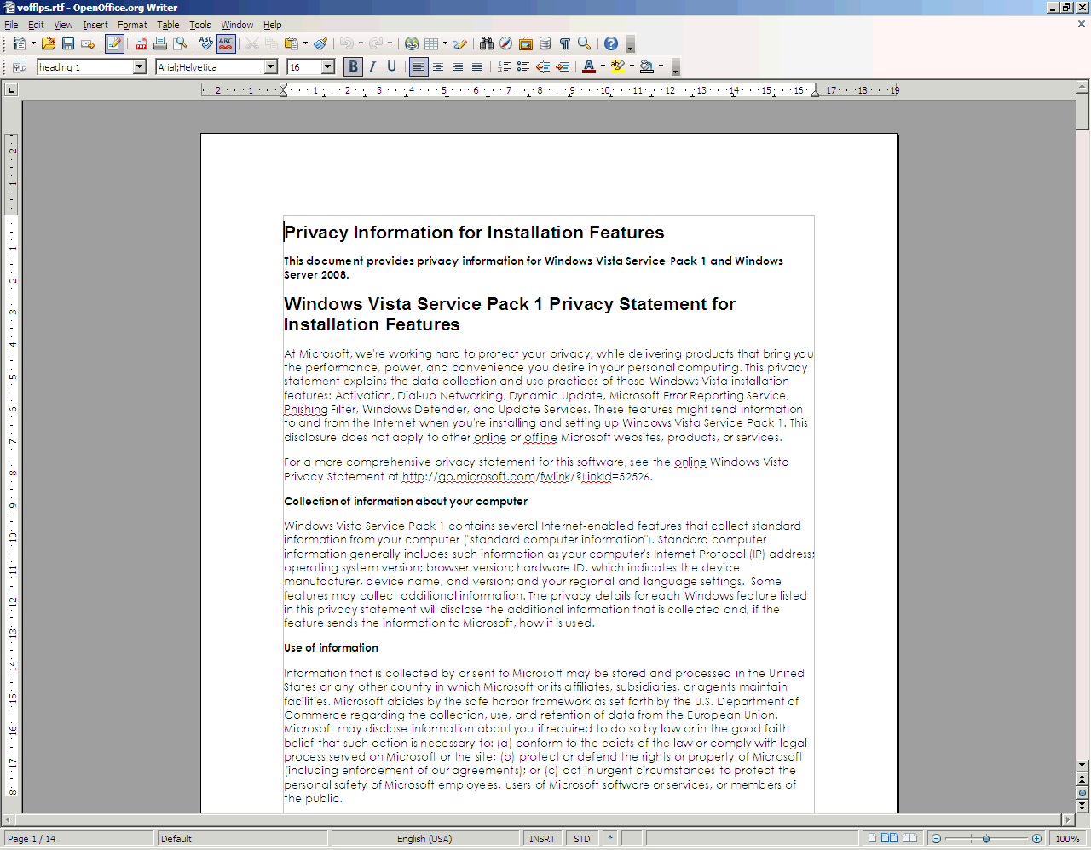Open a file with the Open icon
Viewport: 1091px width, 850px height.
[49, 43]
